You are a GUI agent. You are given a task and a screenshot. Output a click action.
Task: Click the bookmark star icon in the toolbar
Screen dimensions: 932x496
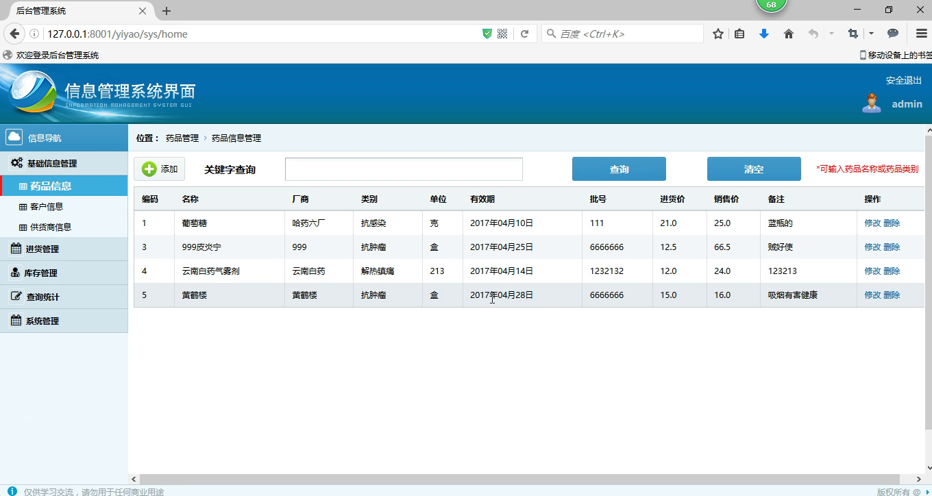[x=718, y=34]
